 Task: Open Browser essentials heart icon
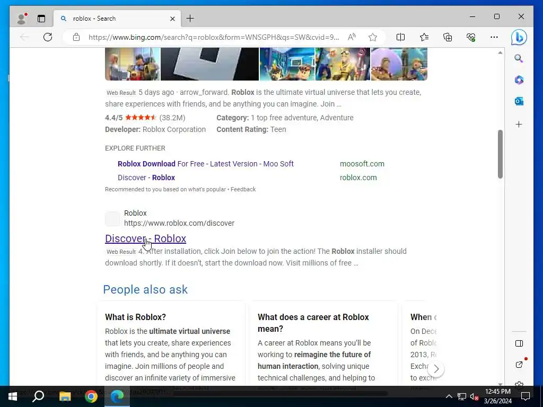tap(471, 37)
